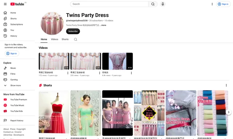233x139 pixels.
Task: Click Contact us footer link
Action: tap(8, 132)
